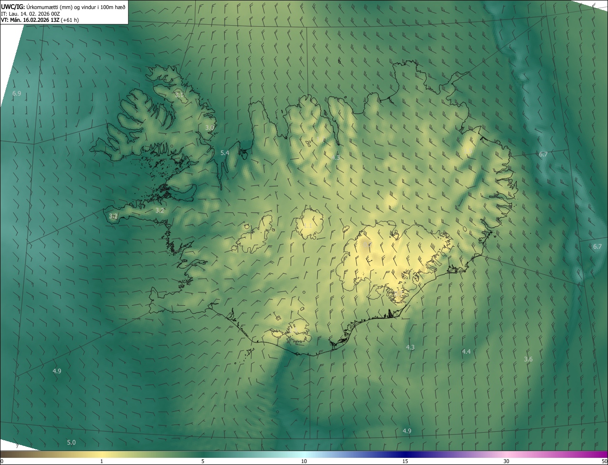Image resolution: width=608 pixels, height=465 pixels.
Task: Click the 1.1 value on the inland glacier
Action: (x=308, y=225)
